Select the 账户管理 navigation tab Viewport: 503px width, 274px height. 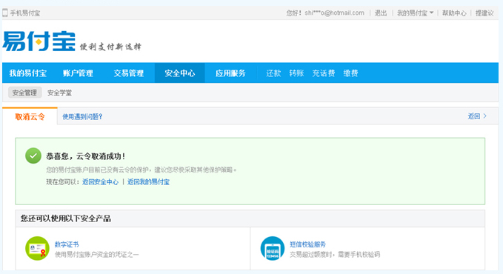(x=78, y=73)
